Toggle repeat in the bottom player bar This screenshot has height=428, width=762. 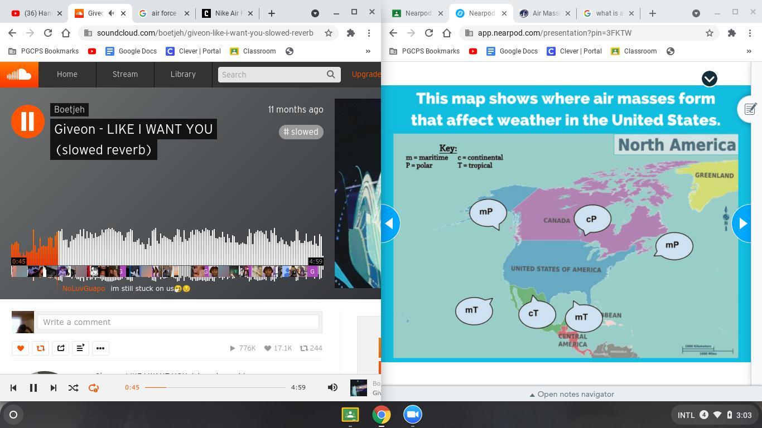94,388
